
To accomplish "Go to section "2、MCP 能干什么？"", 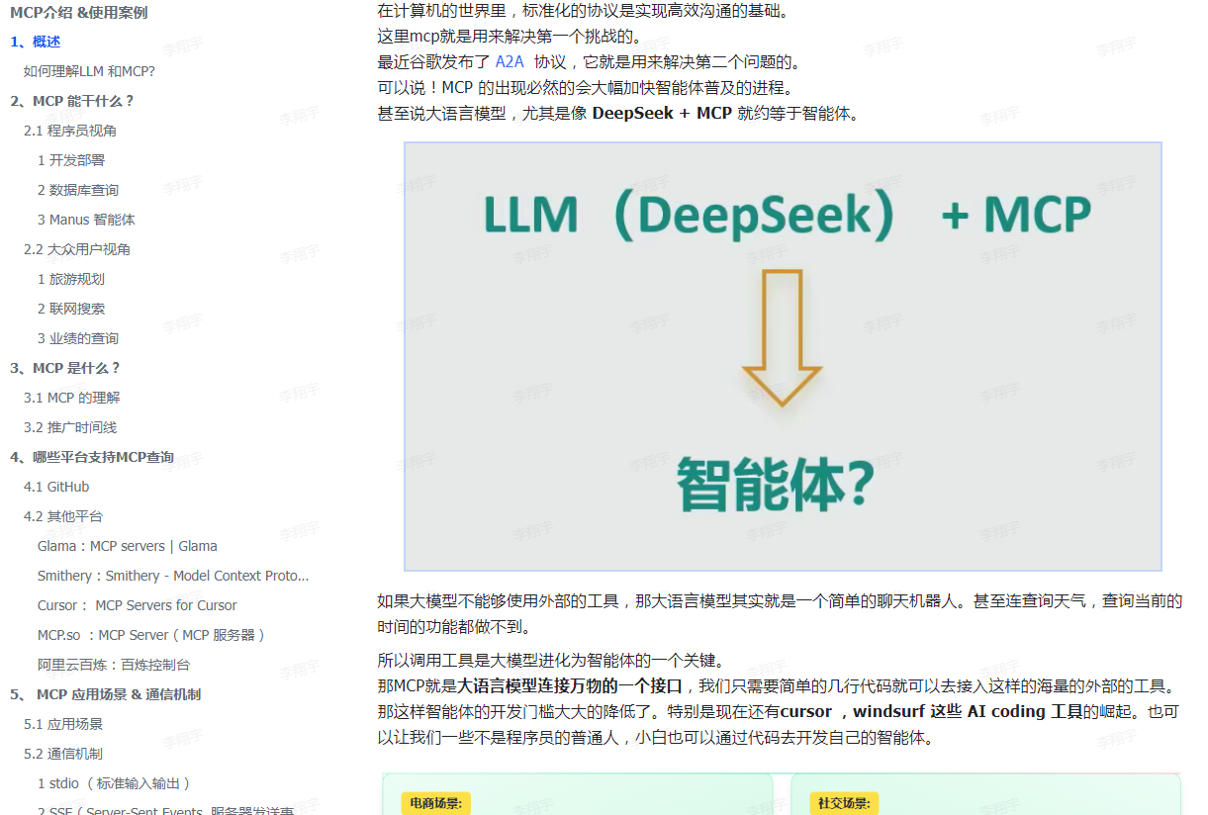I will point(71,101).
